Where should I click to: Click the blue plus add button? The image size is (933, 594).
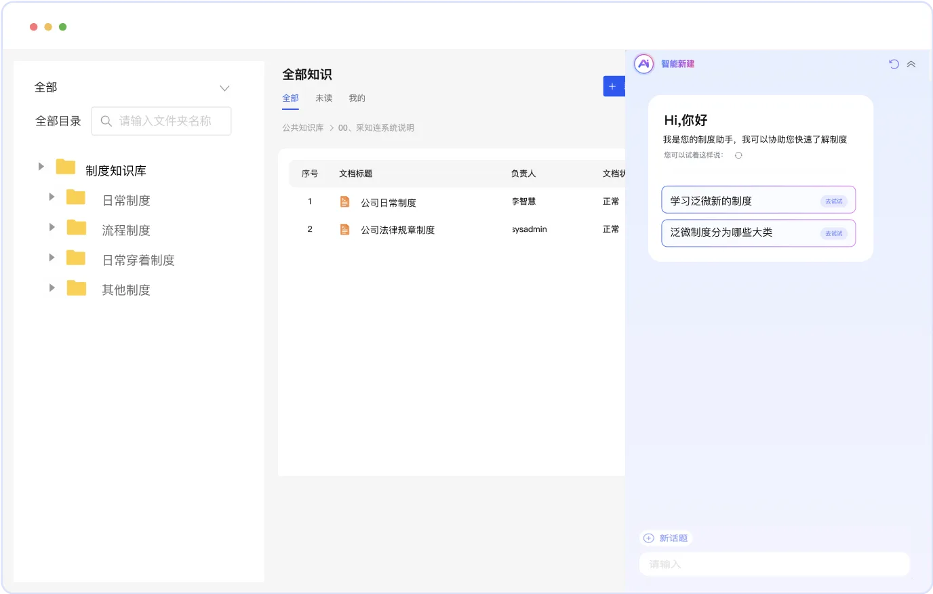(614, 86)
